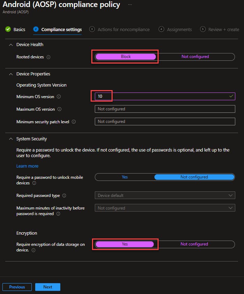Click the Next button
Screen dimensions: 244x294
point(48,287)
